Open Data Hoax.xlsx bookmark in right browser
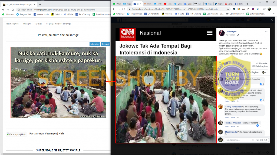This screenshot has height=155, width=277. coord(214,14)
